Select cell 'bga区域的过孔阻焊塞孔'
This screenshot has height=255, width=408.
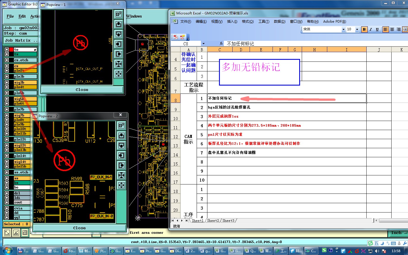(x=287, y=107)
